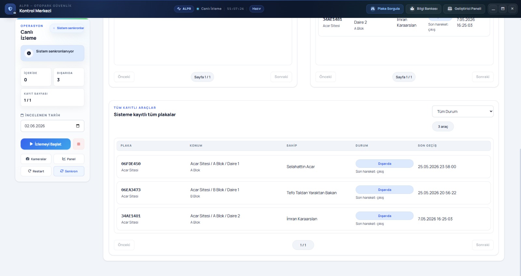Select plate 34AE1481 in all plates table
Screen dimensions: 521x276
(x=303, y=219)
